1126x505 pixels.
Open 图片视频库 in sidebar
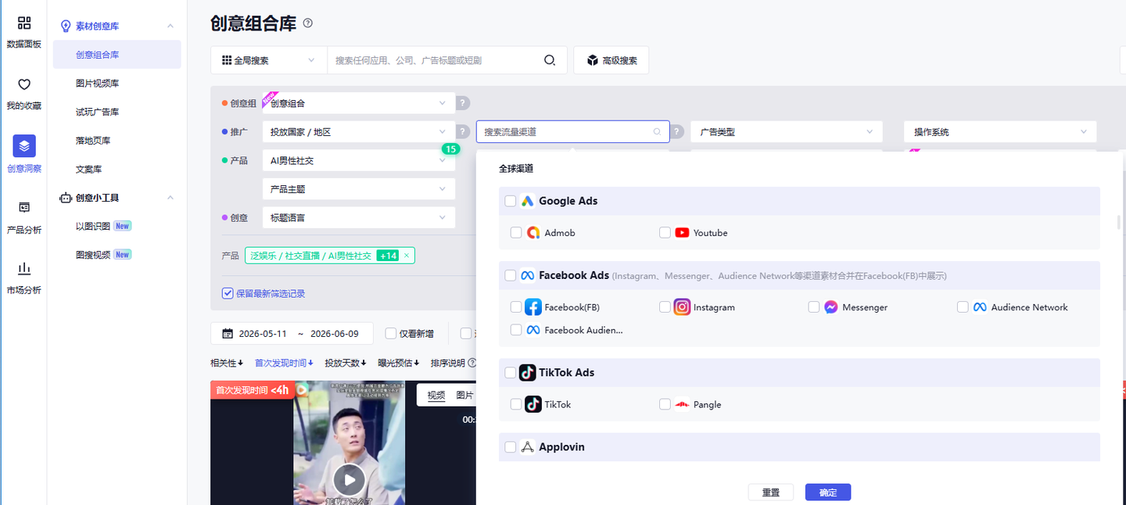(x=98, y=84)
